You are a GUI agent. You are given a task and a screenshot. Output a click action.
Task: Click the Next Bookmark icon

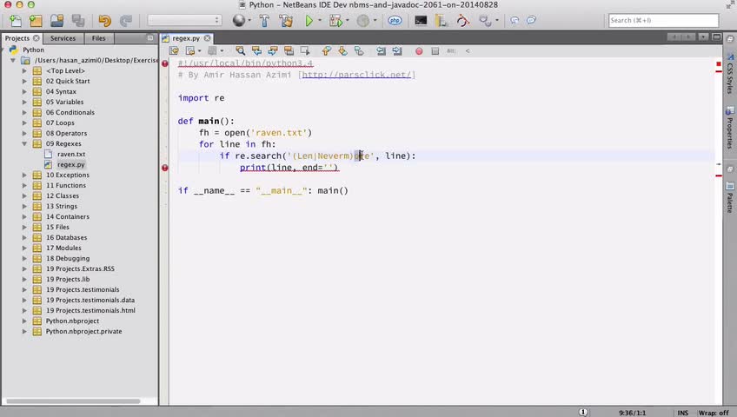pyautogui.click(x=342, y=50)
